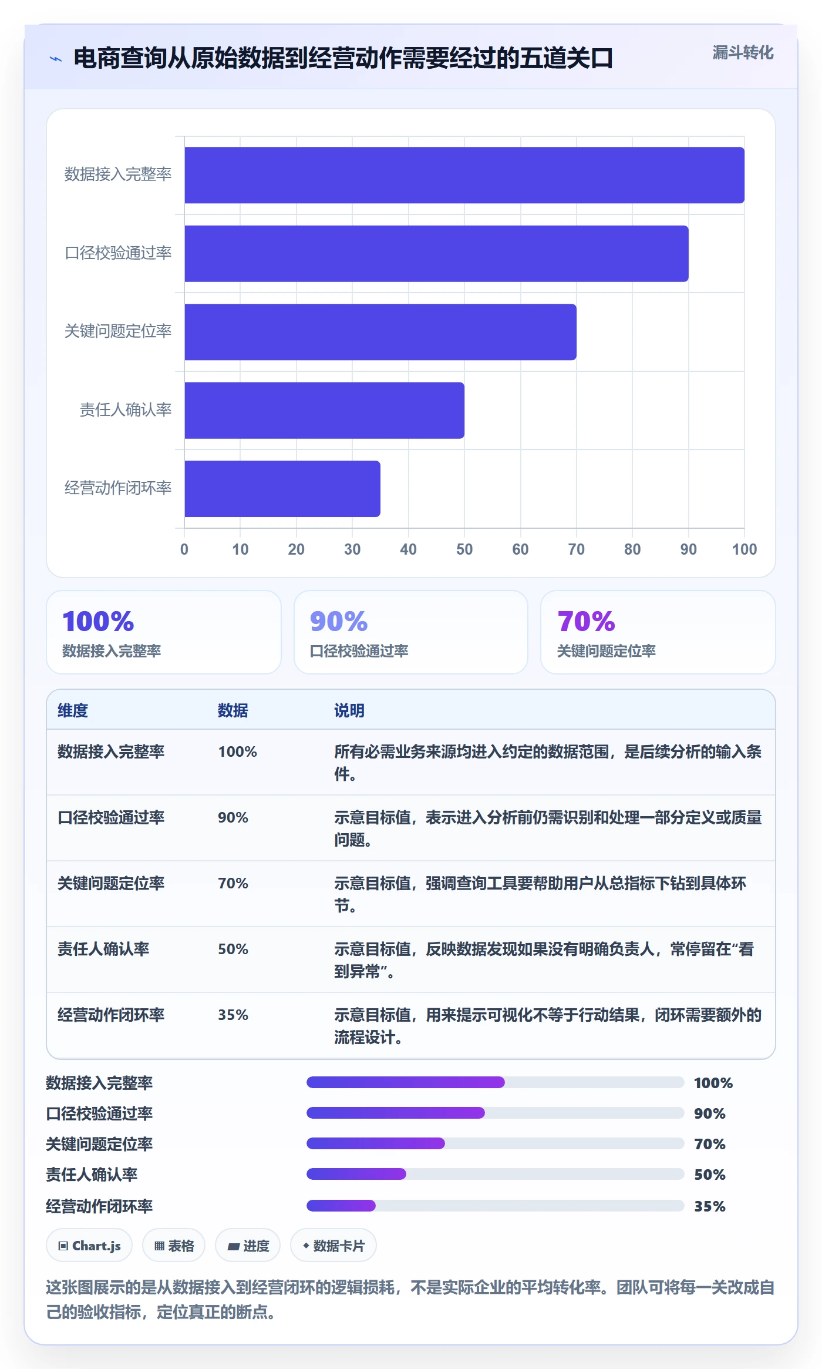Click the 数据接入完整率 progress bar
822x1369 pixels.
(496, 1082)
